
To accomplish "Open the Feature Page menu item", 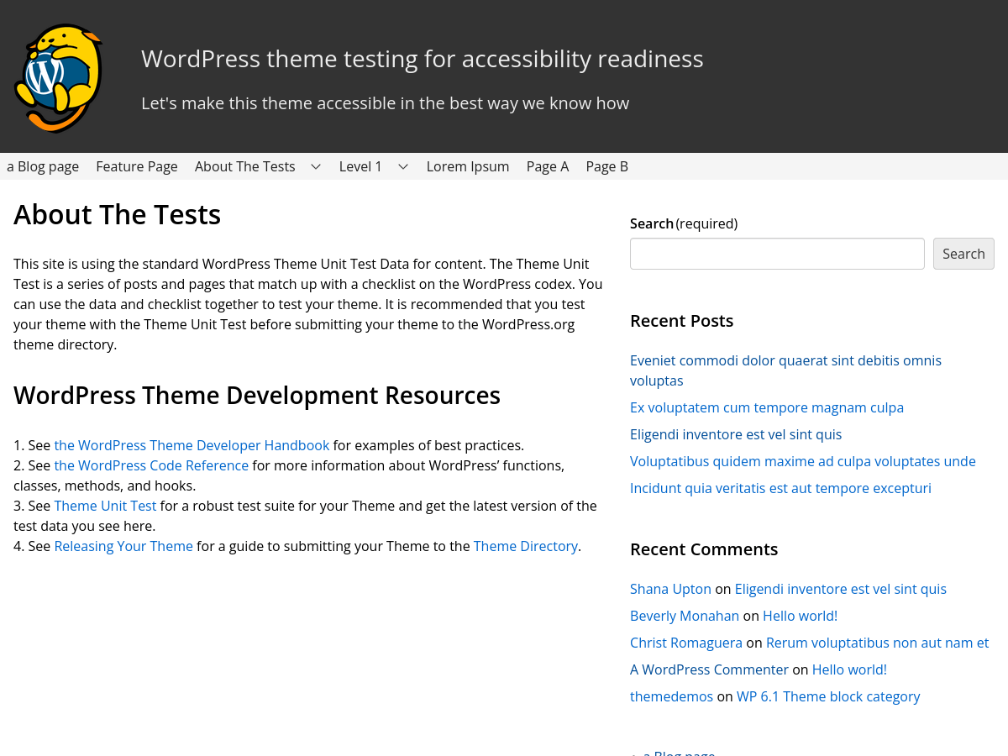I will [137, 166].
